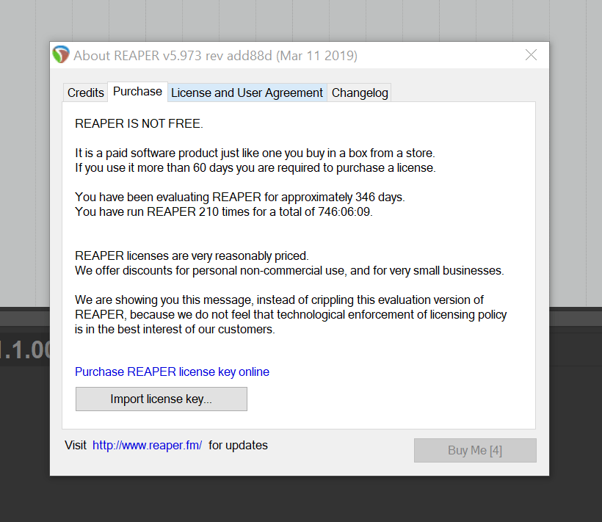Image resolution: width=602 pixels, height=522 pixels.
Task: Select the Purchase tab
Action: 137,92
